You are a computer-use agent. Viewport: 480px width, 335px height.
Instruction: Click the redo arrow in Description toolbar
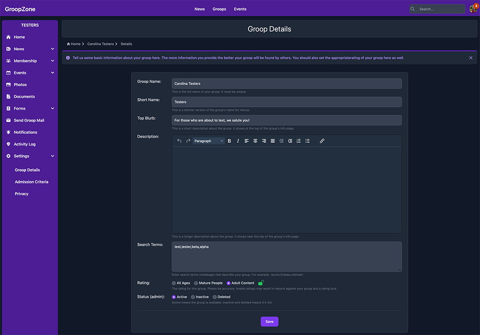(188, 141)
